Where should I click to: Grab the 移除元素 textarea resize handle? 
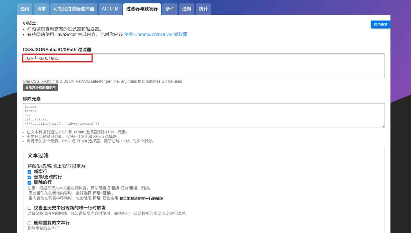click(383, 126)
